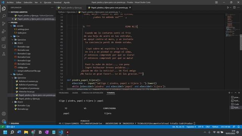Open the Ayuda menu

coord(67,2)
